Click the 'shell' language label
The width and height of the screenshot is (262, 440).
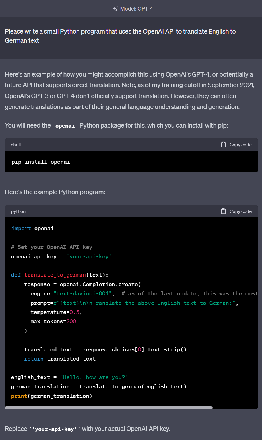16,145
